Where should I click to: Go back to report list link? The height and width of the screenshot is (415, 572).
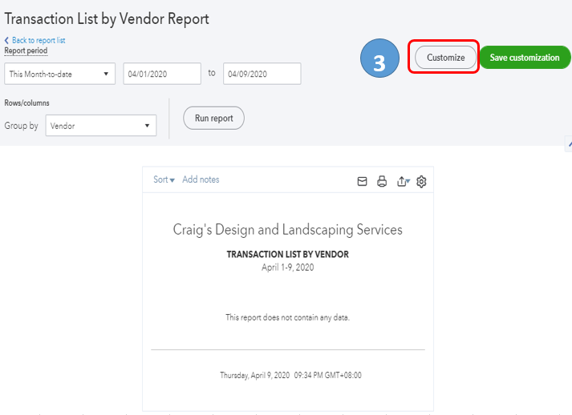(x=39, y=40)
